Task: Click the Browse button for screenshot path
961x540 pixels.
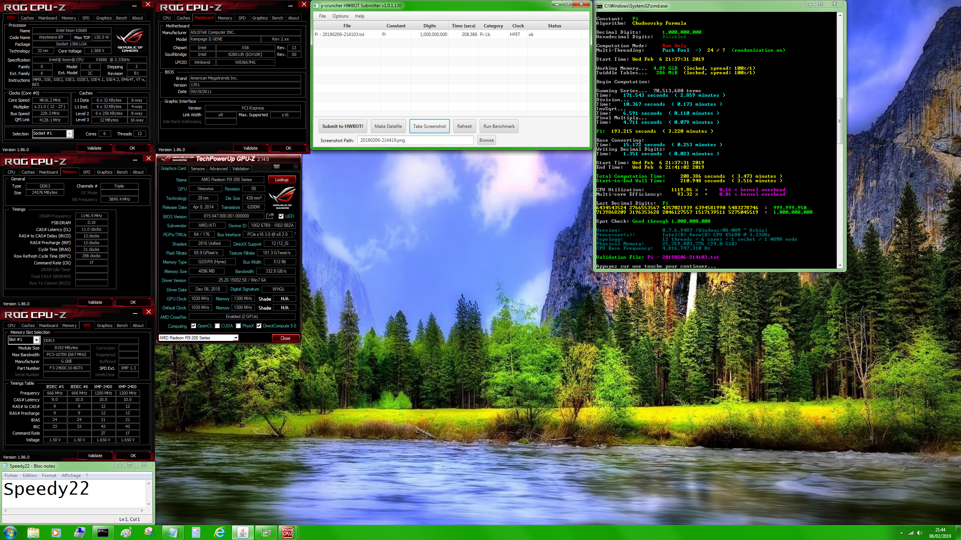Action: (x=487, y=140)
